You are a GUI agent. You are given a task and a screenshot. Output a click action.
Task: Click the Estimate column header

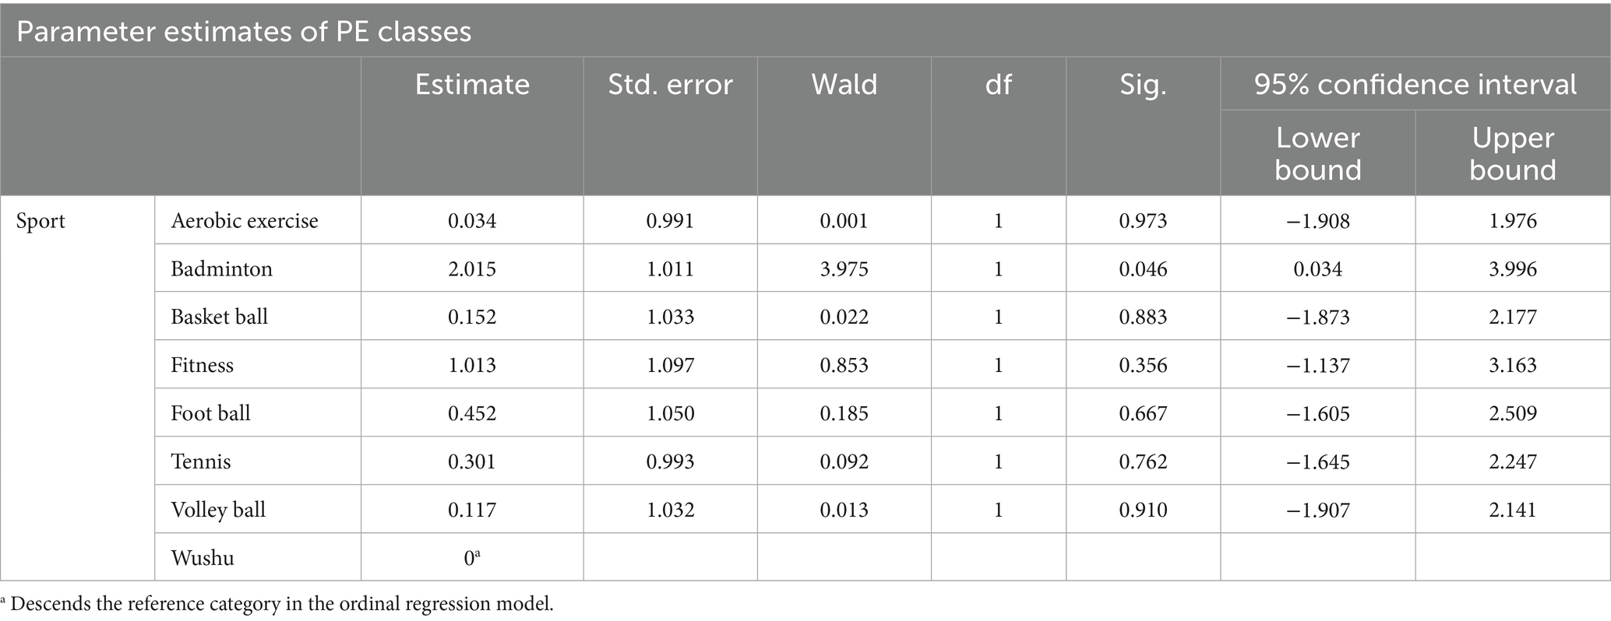471,85
